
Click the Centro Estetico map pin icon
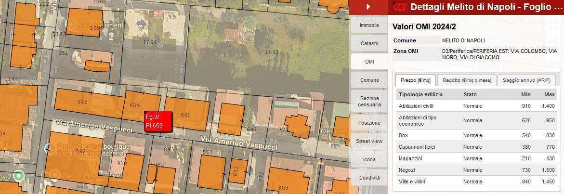pos(54,174)
